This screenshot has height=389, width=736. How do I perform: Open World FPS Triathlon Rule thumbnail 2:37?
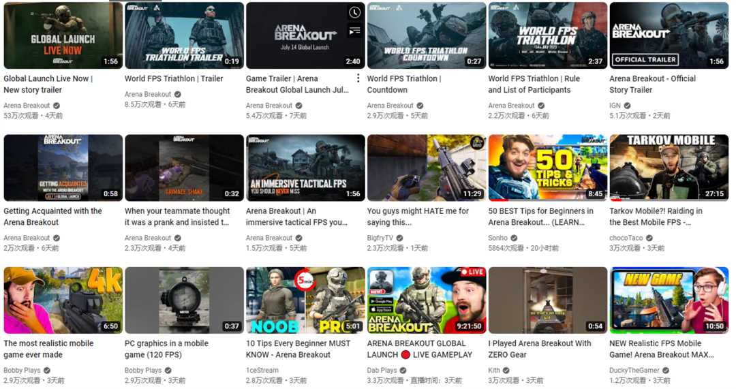point(547,35)
